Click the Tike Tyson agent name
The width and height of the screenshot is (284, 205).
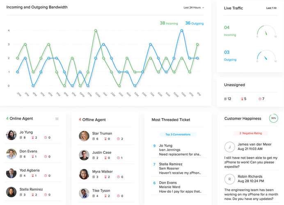(101, 191)
